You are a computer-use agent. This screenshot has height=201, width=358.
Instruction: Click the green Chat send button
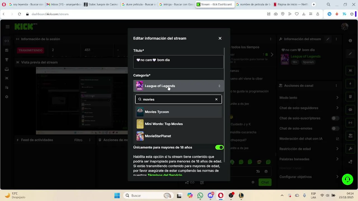click(265, 182)
